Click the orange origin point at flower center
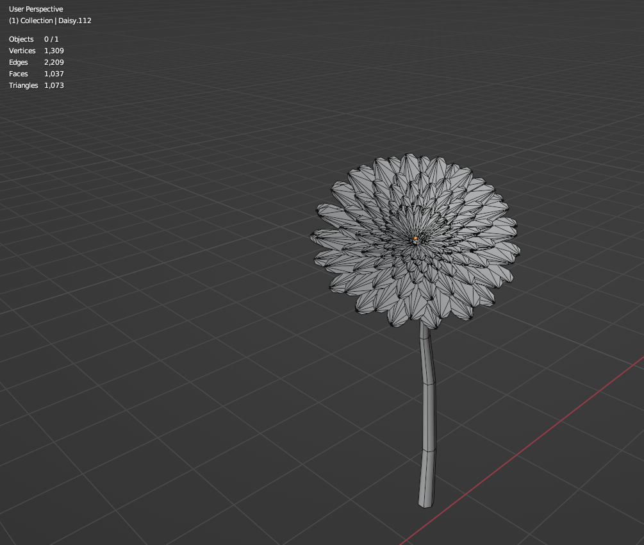Screen dimensions: 644x545 pyautogui.click(x=416, y=238)
